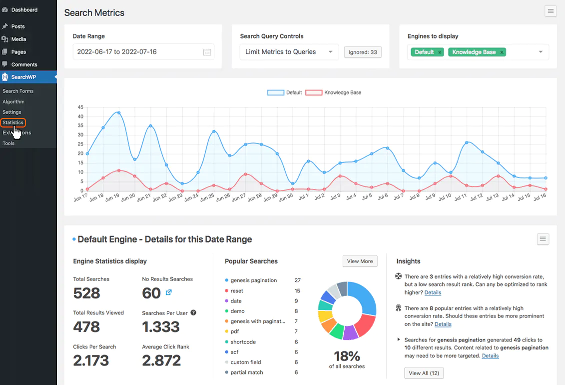The width and height of the screenshot is (565, 385).
Task: Open Default Engine details hamburger menu
Action: [543, 239]
